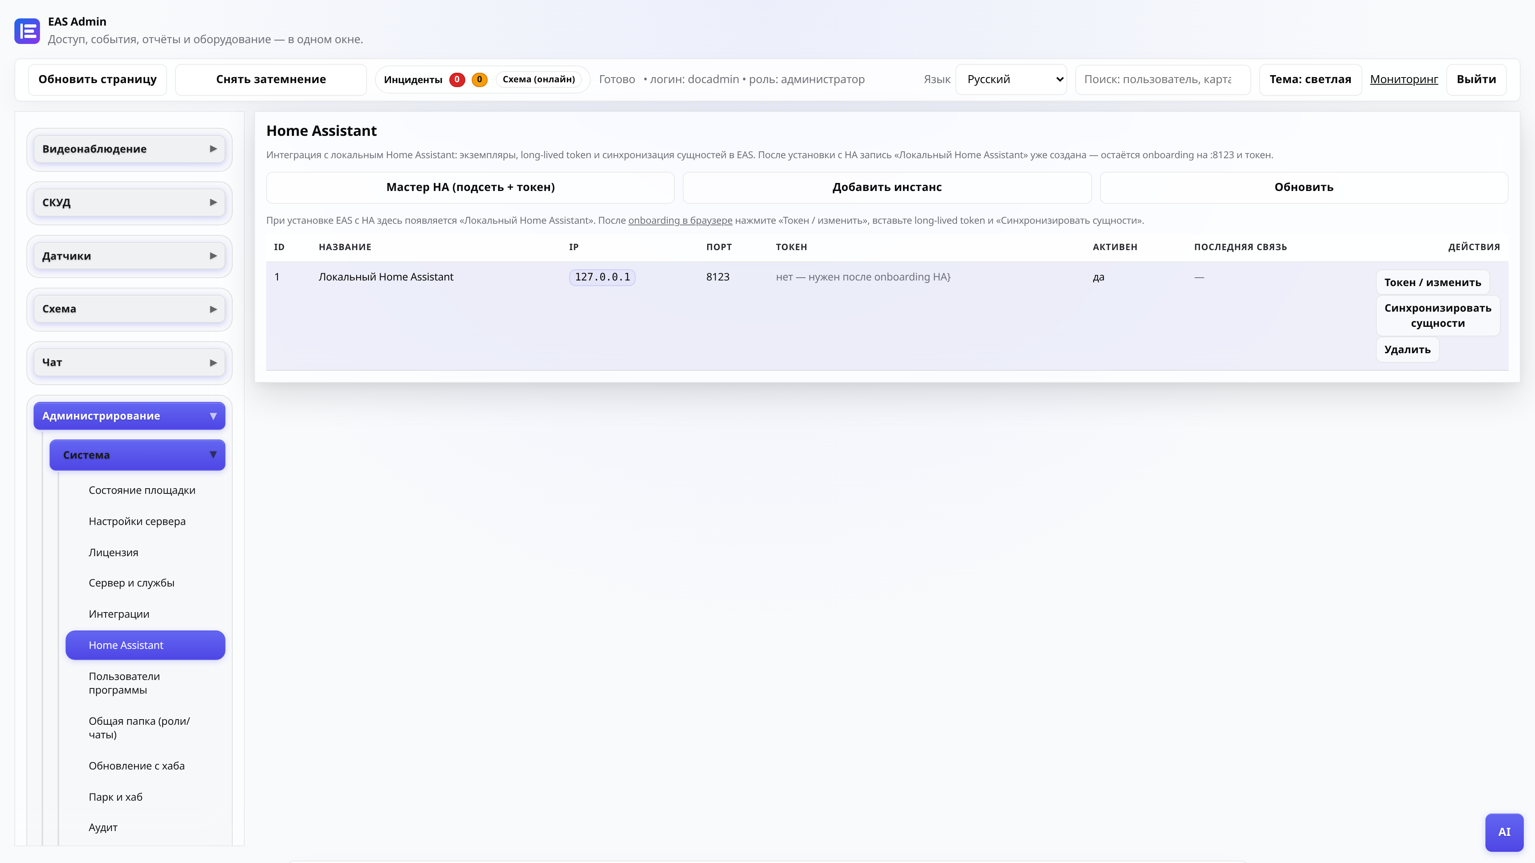Click the orange incidents counter badge

pos(479,79)
